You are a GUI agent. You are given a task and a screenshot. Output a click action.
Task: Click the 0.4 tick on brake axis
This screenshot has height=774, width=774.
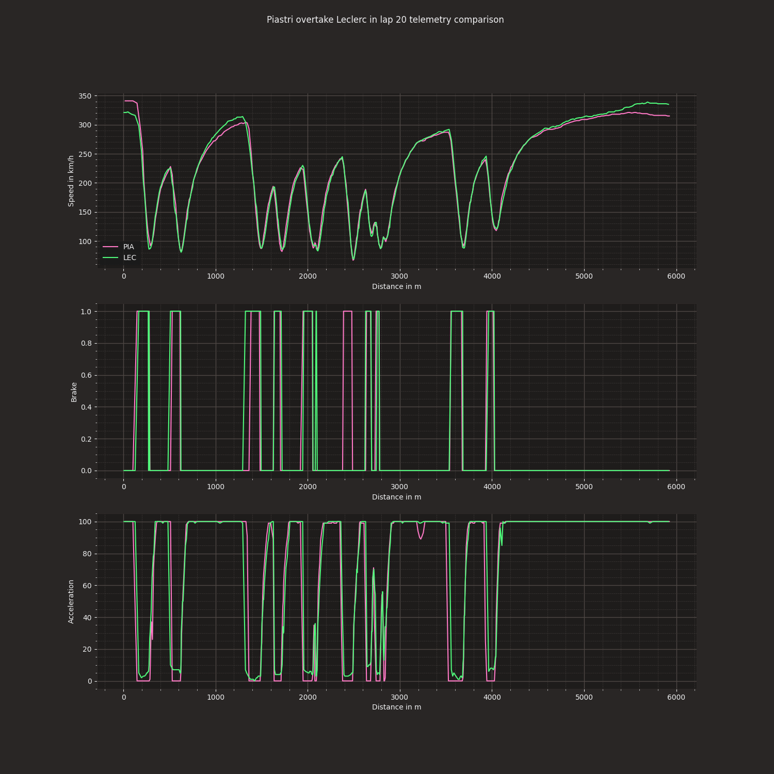pyautogui.click(x=86, y=407)
